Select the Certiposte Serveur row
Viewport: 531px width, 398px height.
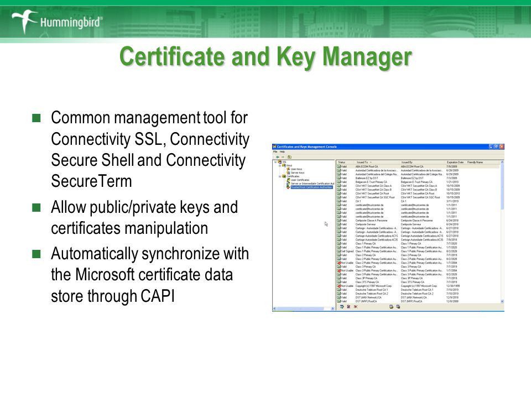(418, 224)
